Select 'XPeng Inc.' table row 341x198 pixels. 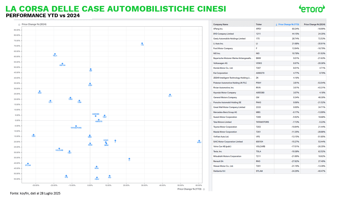pos(269,29)
